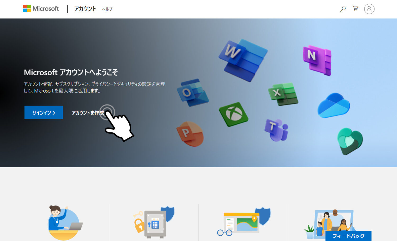Click the アカウントを作成 link
The width and height of the screenshot is (397, 241).
click(88, 113)
